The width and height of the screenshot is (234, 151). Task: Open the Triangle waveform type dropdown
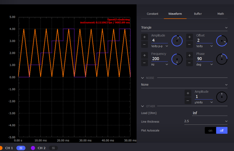tap(184, 28)
